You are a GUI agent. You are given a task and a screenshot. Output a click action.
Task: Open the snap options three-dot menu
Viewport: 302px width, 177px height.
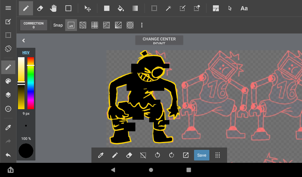142,25
